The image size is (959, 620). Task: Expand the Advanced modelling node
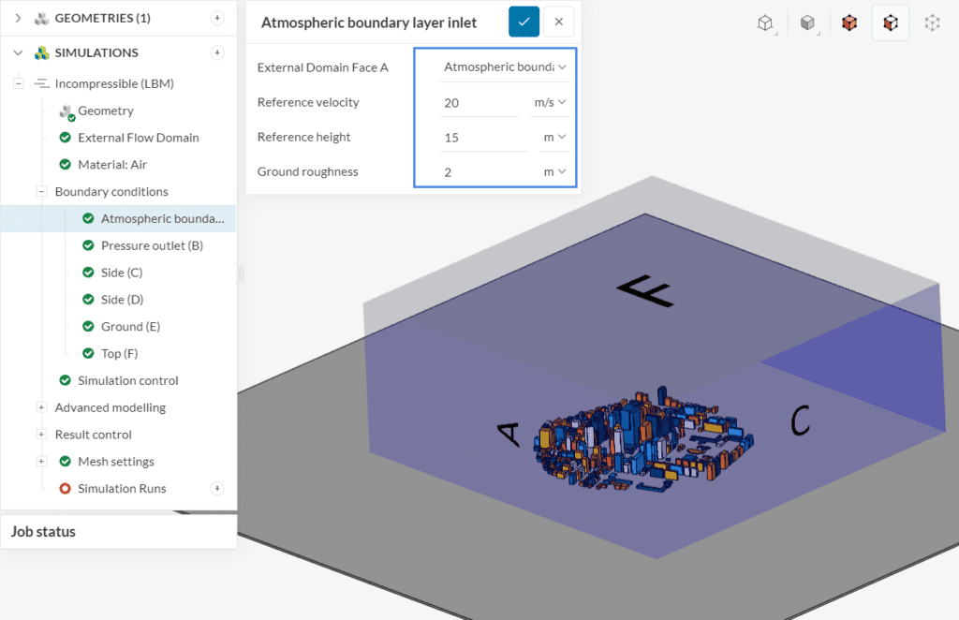[41, 407]
